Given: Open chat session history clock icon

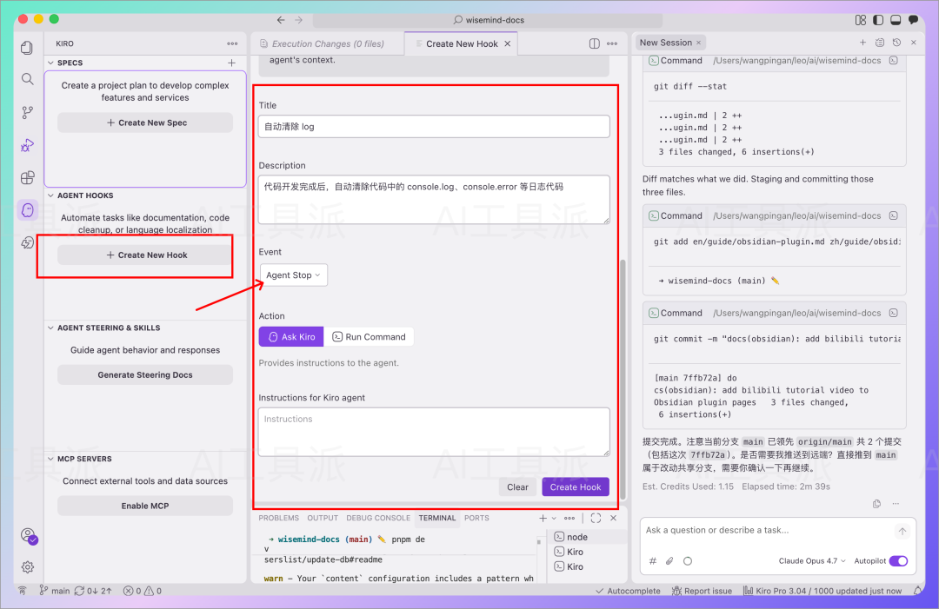Looking at the screenshot, I should (x=896, y=43).
